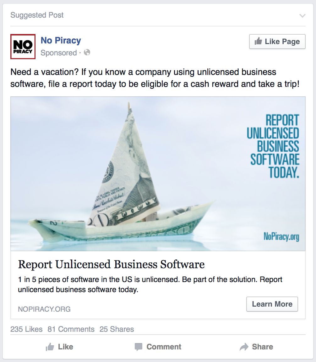Click the arrow Share icon
The height and width of the screenshot is (362, 316).
pyautogui.click(x=244, y=347)
